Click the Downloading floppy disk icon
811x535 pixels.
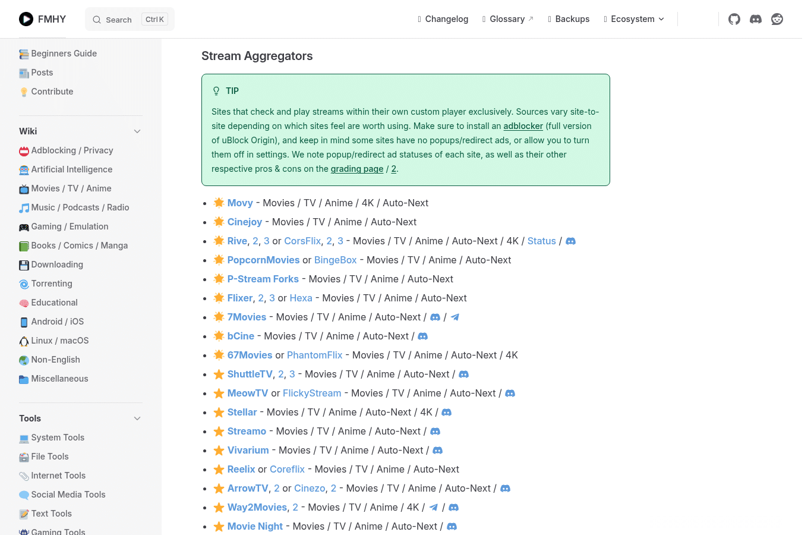(x=24, y=265)
